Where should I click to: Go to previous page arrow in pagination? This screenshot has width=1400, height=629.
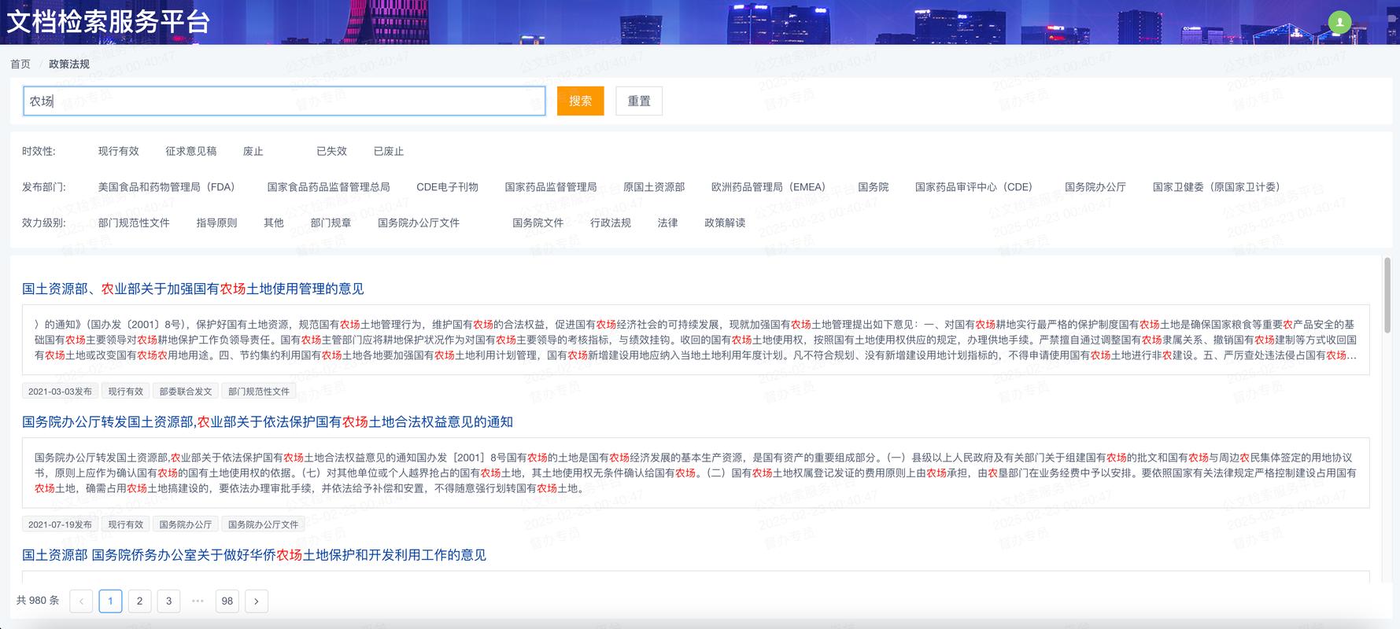pos(81,601)
